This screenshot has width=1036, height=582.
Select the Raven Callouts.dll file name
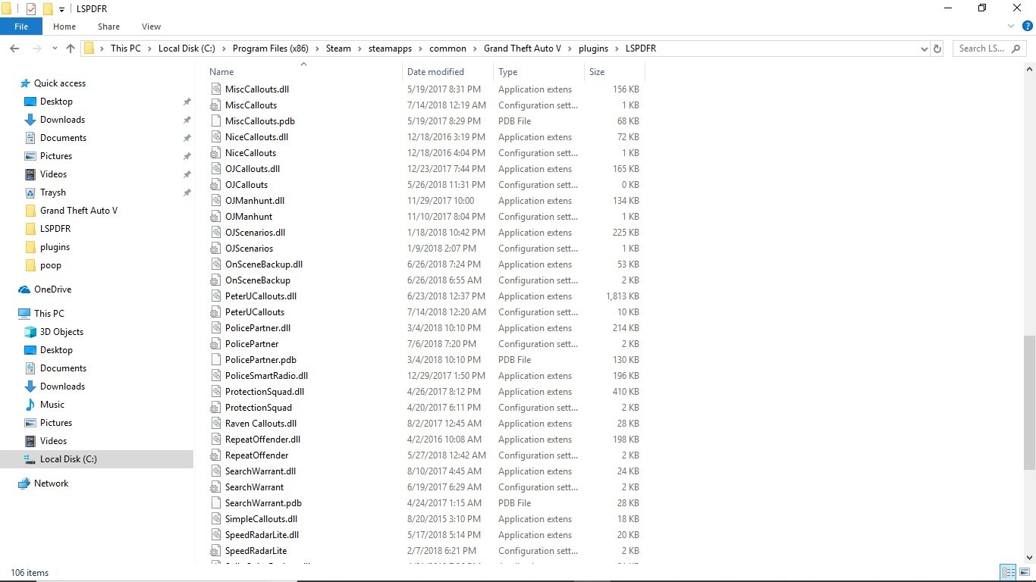261,424
